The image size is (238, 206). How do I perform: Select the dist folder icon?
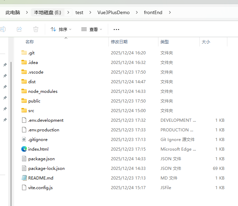[x=24, y=82]
